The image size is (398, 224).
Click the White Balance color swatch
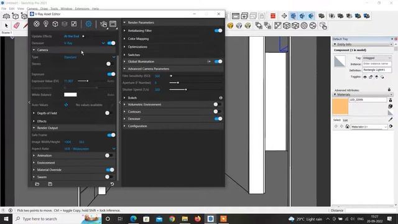pyautogui.click(x=70, y=95)
